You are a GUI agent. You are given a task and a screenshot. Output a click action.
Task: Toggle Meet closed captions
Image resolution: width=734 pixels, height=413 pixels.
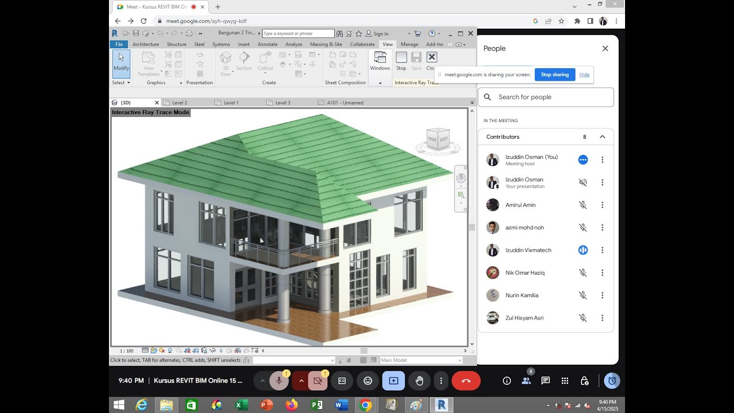[x=342, y=380]
